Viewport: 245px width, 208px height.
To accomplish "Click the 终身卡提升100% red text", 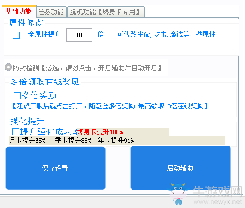I will click(x=100, y=132).
